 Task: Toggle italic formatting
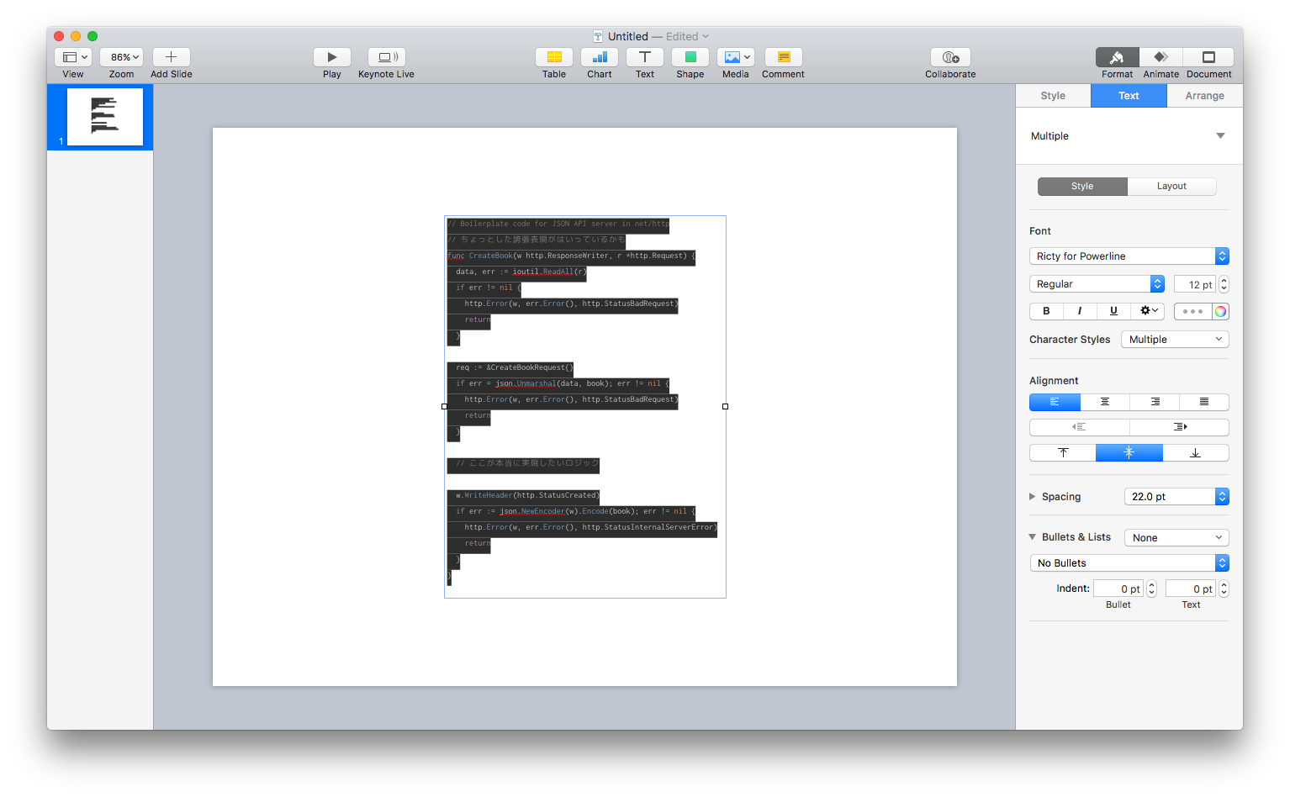(x=1080, y=311)
